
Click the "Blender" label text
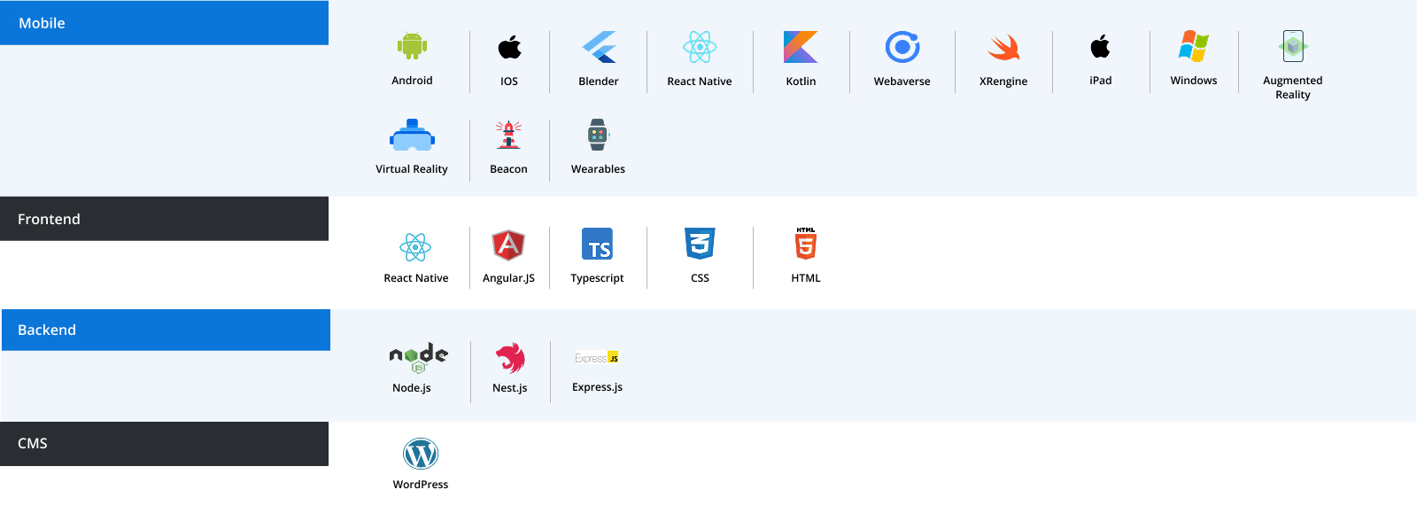pyautogui.click(x=599, y=82)
